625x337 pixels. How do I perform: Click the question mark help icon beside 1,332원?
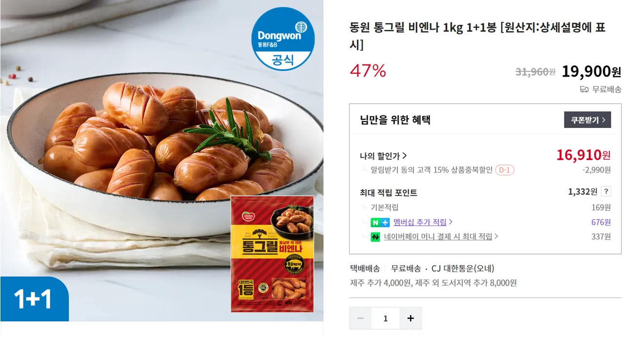pos(605,191)
